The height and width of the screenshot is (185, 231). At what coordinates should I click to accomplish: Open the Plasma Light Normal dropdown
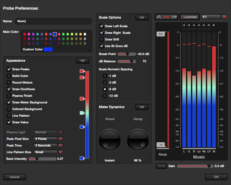pos(48,132)
